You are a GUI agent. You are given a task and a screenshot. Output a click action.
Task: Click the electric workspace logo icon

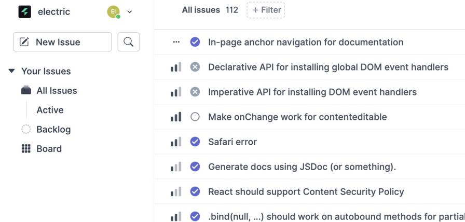(24, 11)
